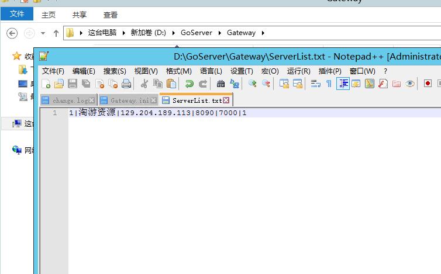Toggle the indent guide button
This screenshot has height=274, width=441.
(x=343, y=84)
